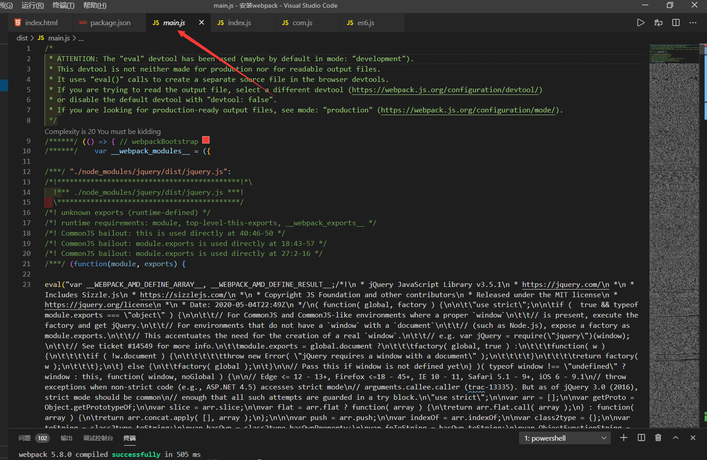The image size is (707, 460).
Task: Click JS icon on index.js tab
Action: [x=221, y=22]
